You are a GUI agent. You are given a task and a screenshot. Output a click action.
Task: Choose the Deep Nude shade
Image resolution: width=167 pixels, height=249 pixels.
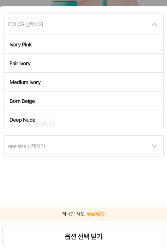point(84,120)
